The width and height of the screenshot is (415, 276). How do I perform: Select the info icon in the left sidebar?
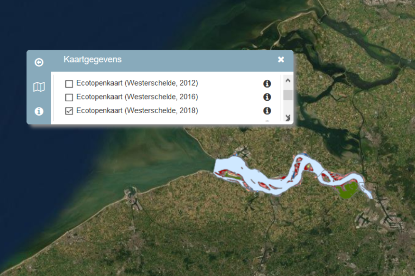coord(38,111)
